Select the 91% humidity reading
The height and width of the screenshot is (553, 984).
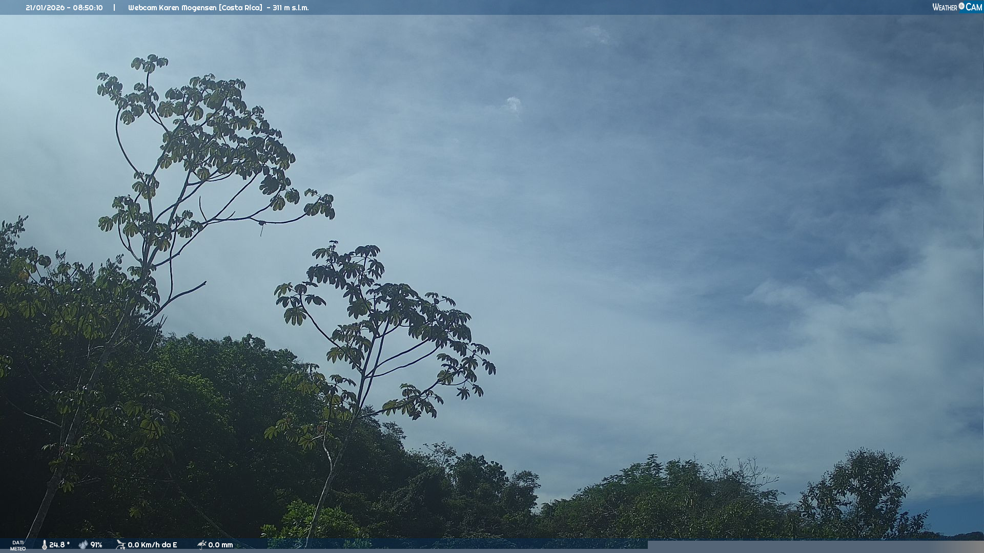[x=96, y=545]
